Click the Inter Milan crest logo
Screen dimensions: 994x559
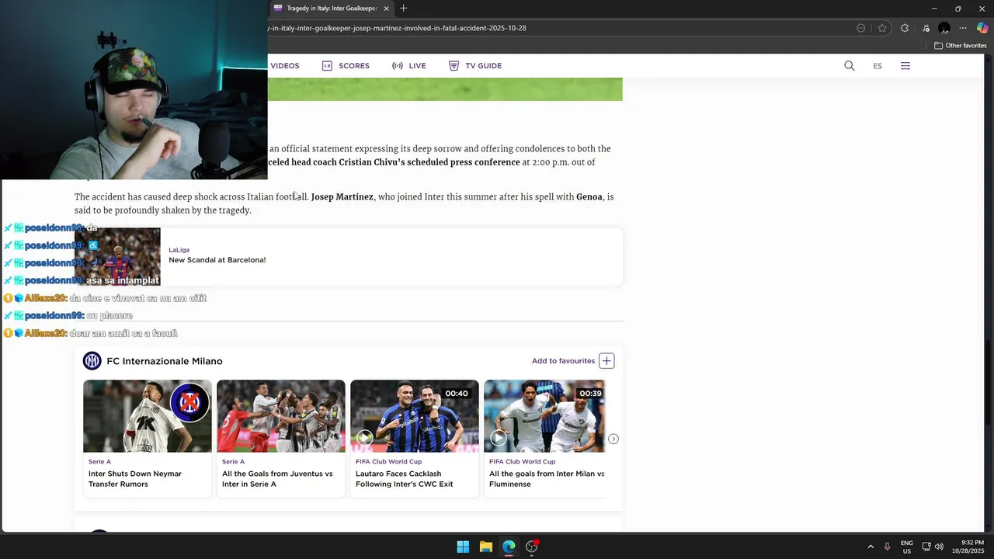point(92,361)
